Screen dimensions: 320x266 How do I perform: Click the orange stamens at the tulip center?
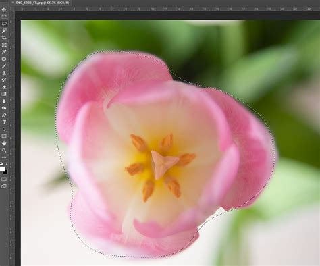pyautogui.click(x=160, y=167)
